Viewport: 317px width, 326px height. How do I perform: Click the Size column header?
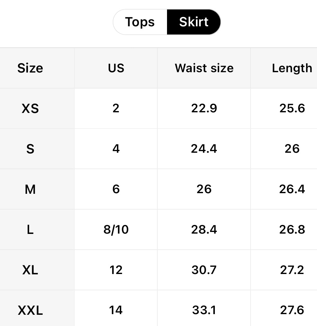tap(30, 68)
